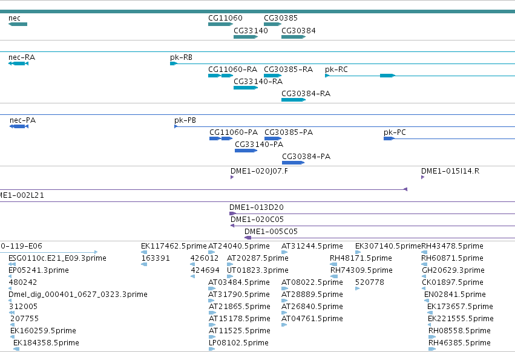This screenshot has width=515, height=352.
Task: Click the CG30384 gene feature
Action: point(294,37)
